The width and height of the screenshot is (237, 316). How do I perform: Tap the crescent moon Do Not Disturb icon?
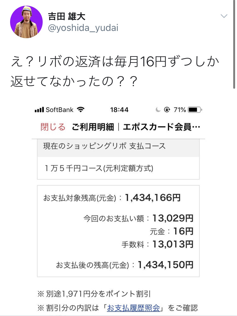(x=158, y=110)
